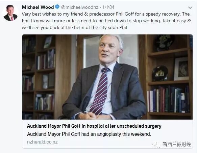Open Michael Wood's profile avatar
197x153 pixels.
pyautogui.click(x=10, y=13)
